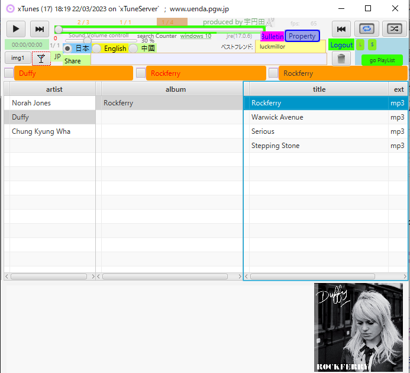
Task: Click the trash can delete icon
Action: pyautogui.click(x=341, y=59)
